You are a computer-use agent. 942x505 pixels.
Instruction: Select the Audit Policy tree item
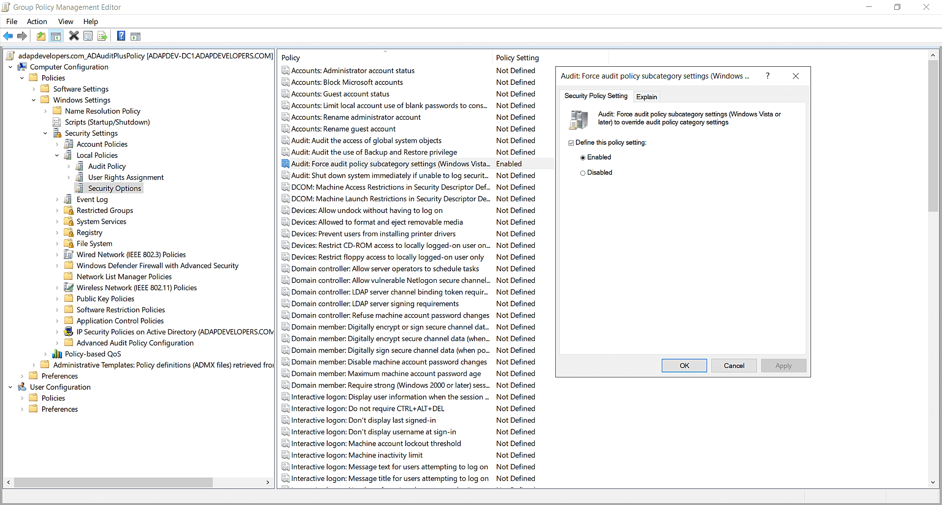click(x=106, y=166)
